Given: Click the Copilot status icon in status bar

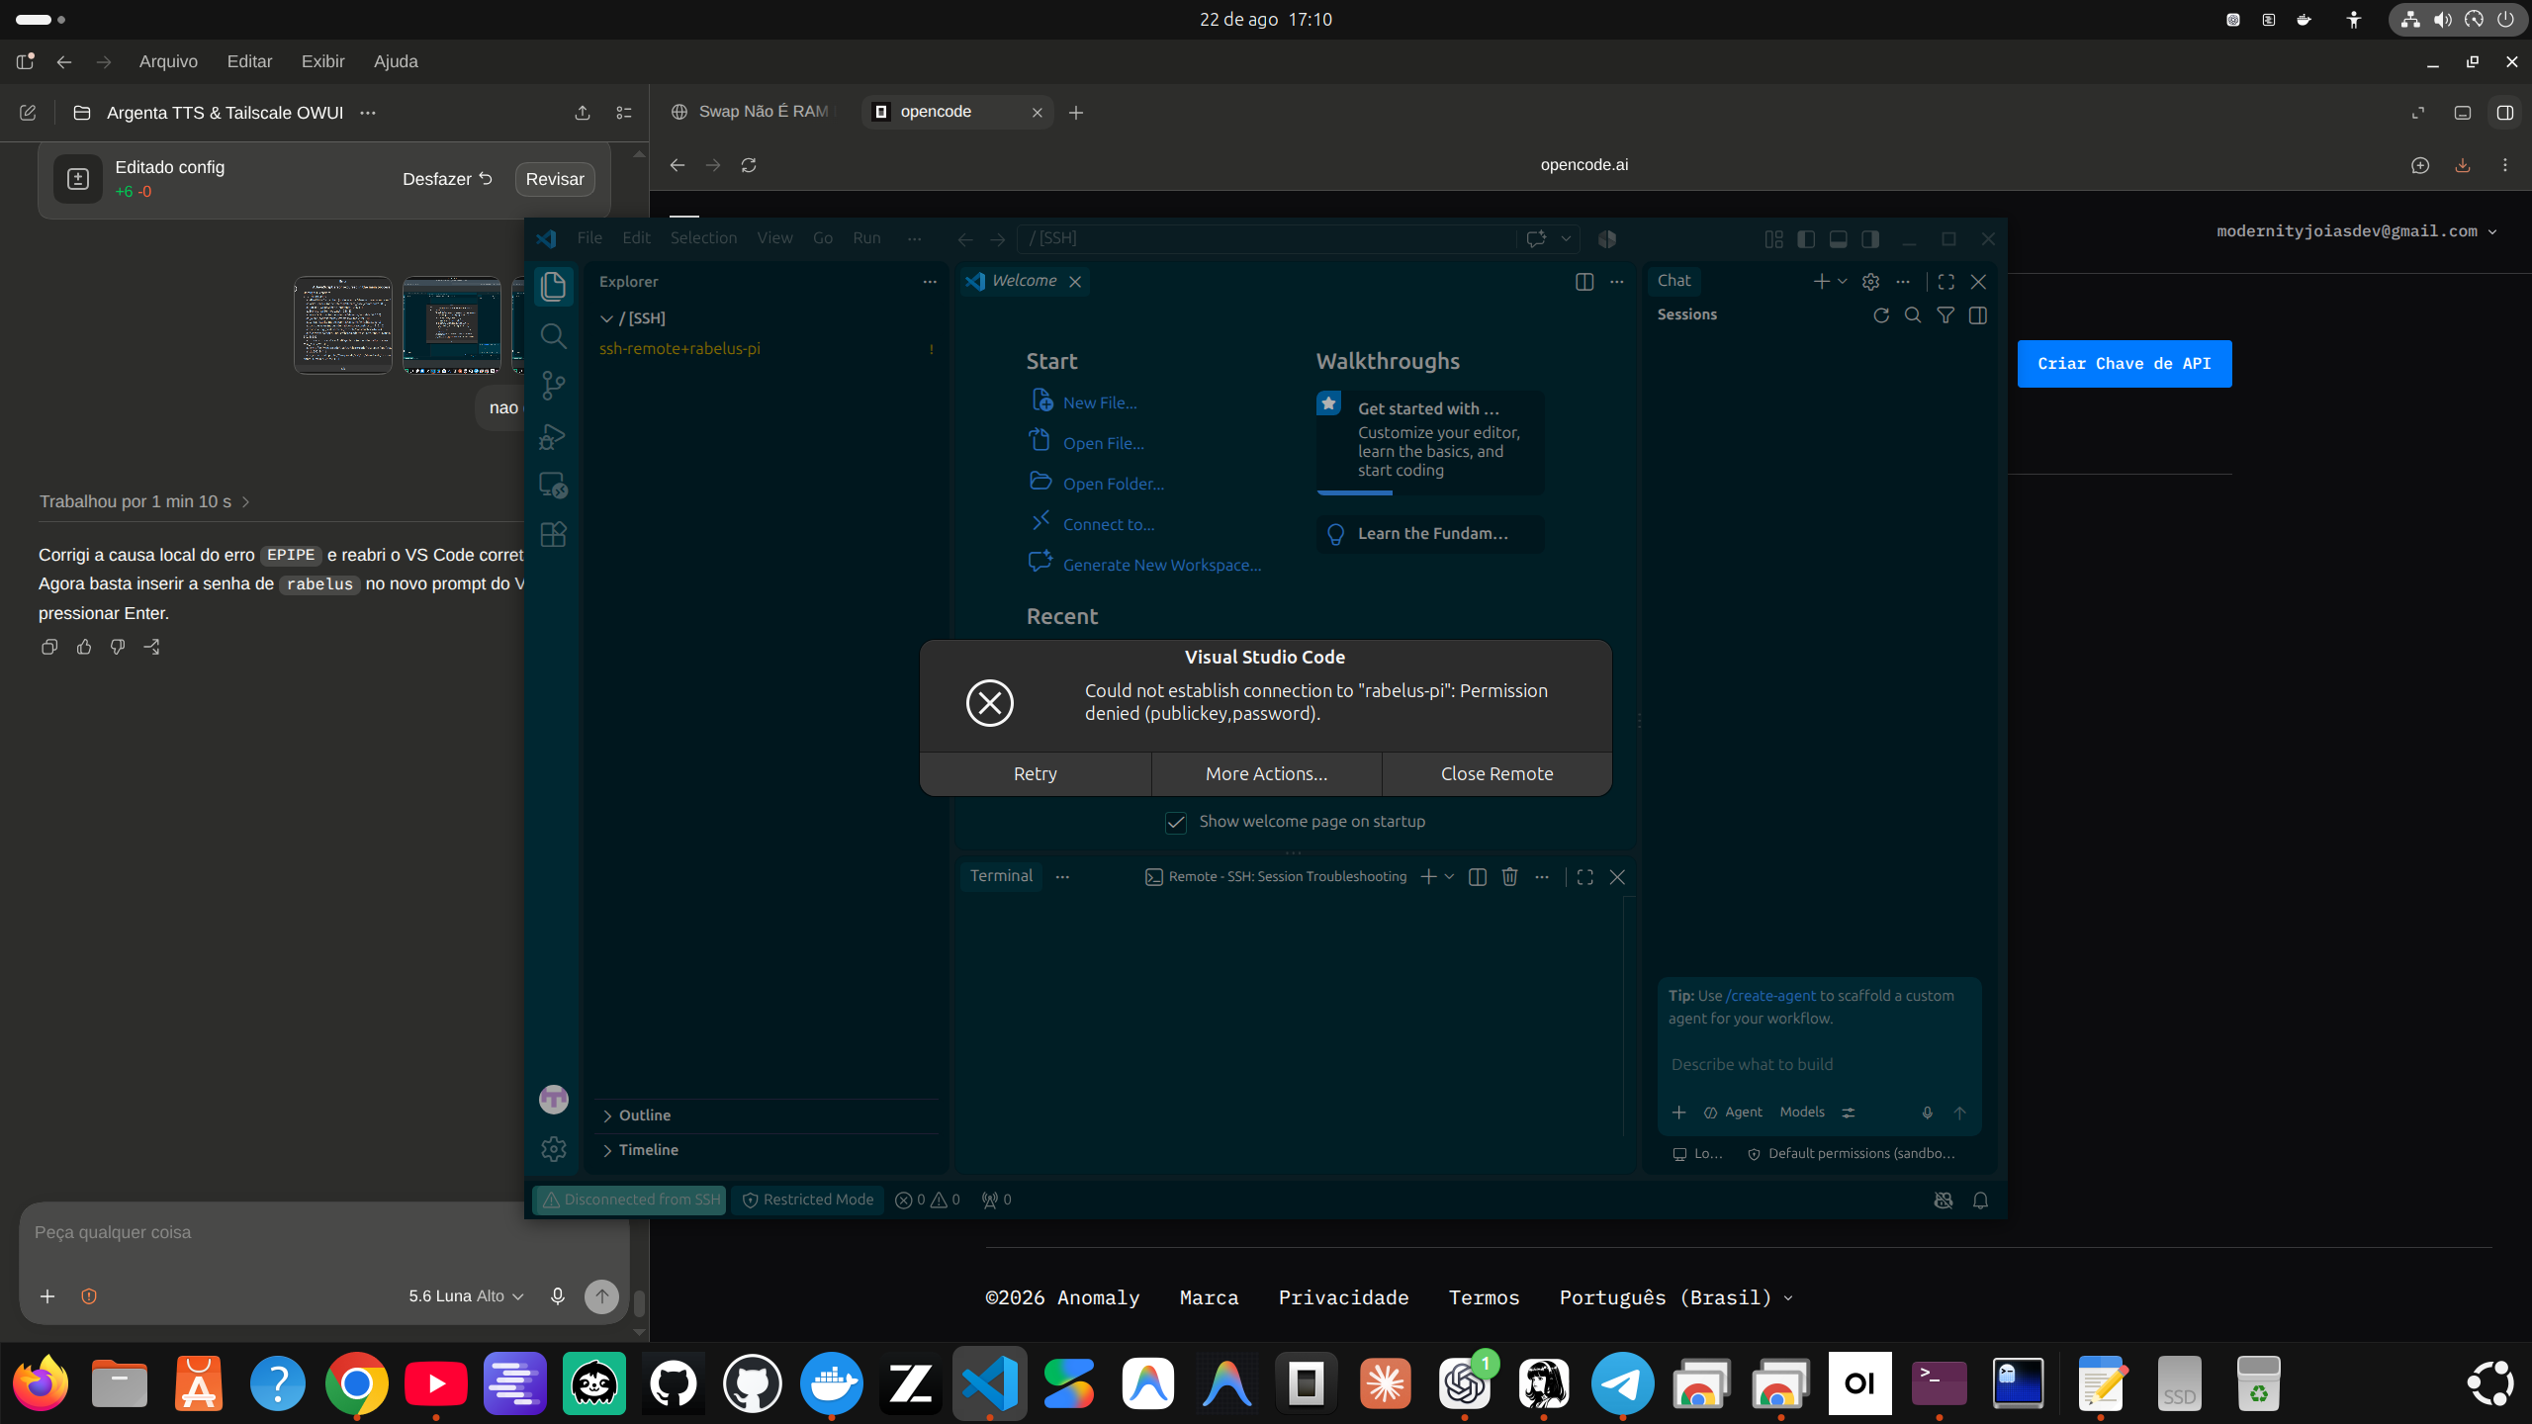Looking at the screenshot, I should click(x=1944, y=1200).
